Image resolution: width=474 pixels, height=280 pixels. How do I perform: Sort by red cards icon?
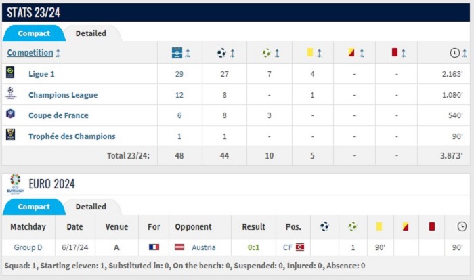[x=395, y=52]
